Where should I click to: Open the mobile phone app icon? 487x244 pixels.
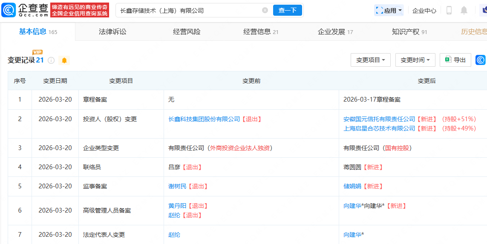click(449, 10)
